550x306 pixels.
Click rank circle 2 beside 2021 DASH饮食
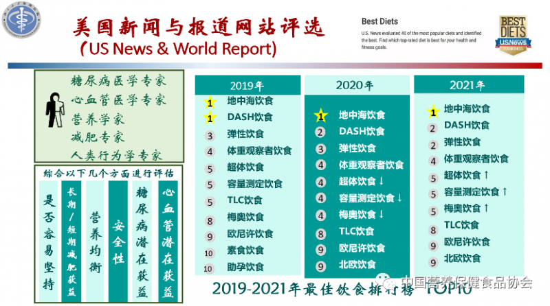432,128
